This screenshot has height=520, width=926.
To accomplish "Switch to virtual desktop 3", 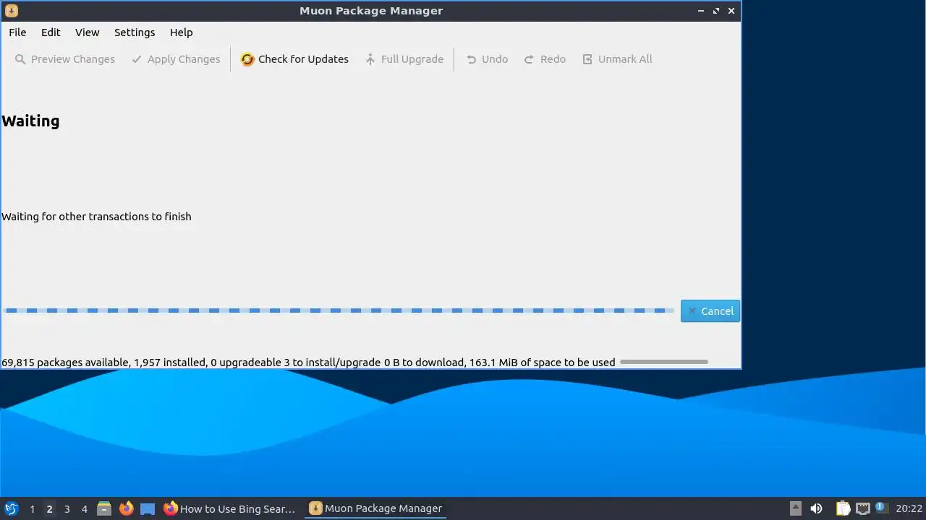I will click(x=67, y=509).
